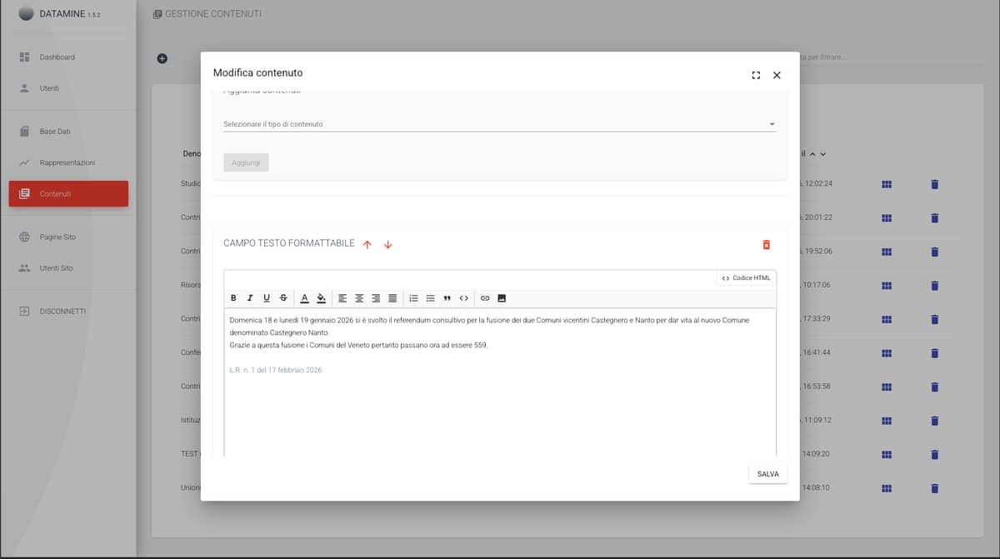Delete the row dated 19:52:06
Viewport: 1000px width, 559px height.
pos(934,252)
